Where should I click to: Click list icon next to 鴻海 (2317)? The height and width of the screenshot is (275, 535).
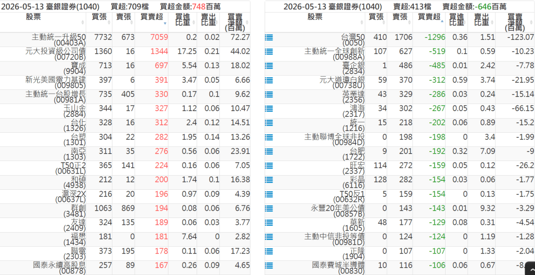[269, 109]
